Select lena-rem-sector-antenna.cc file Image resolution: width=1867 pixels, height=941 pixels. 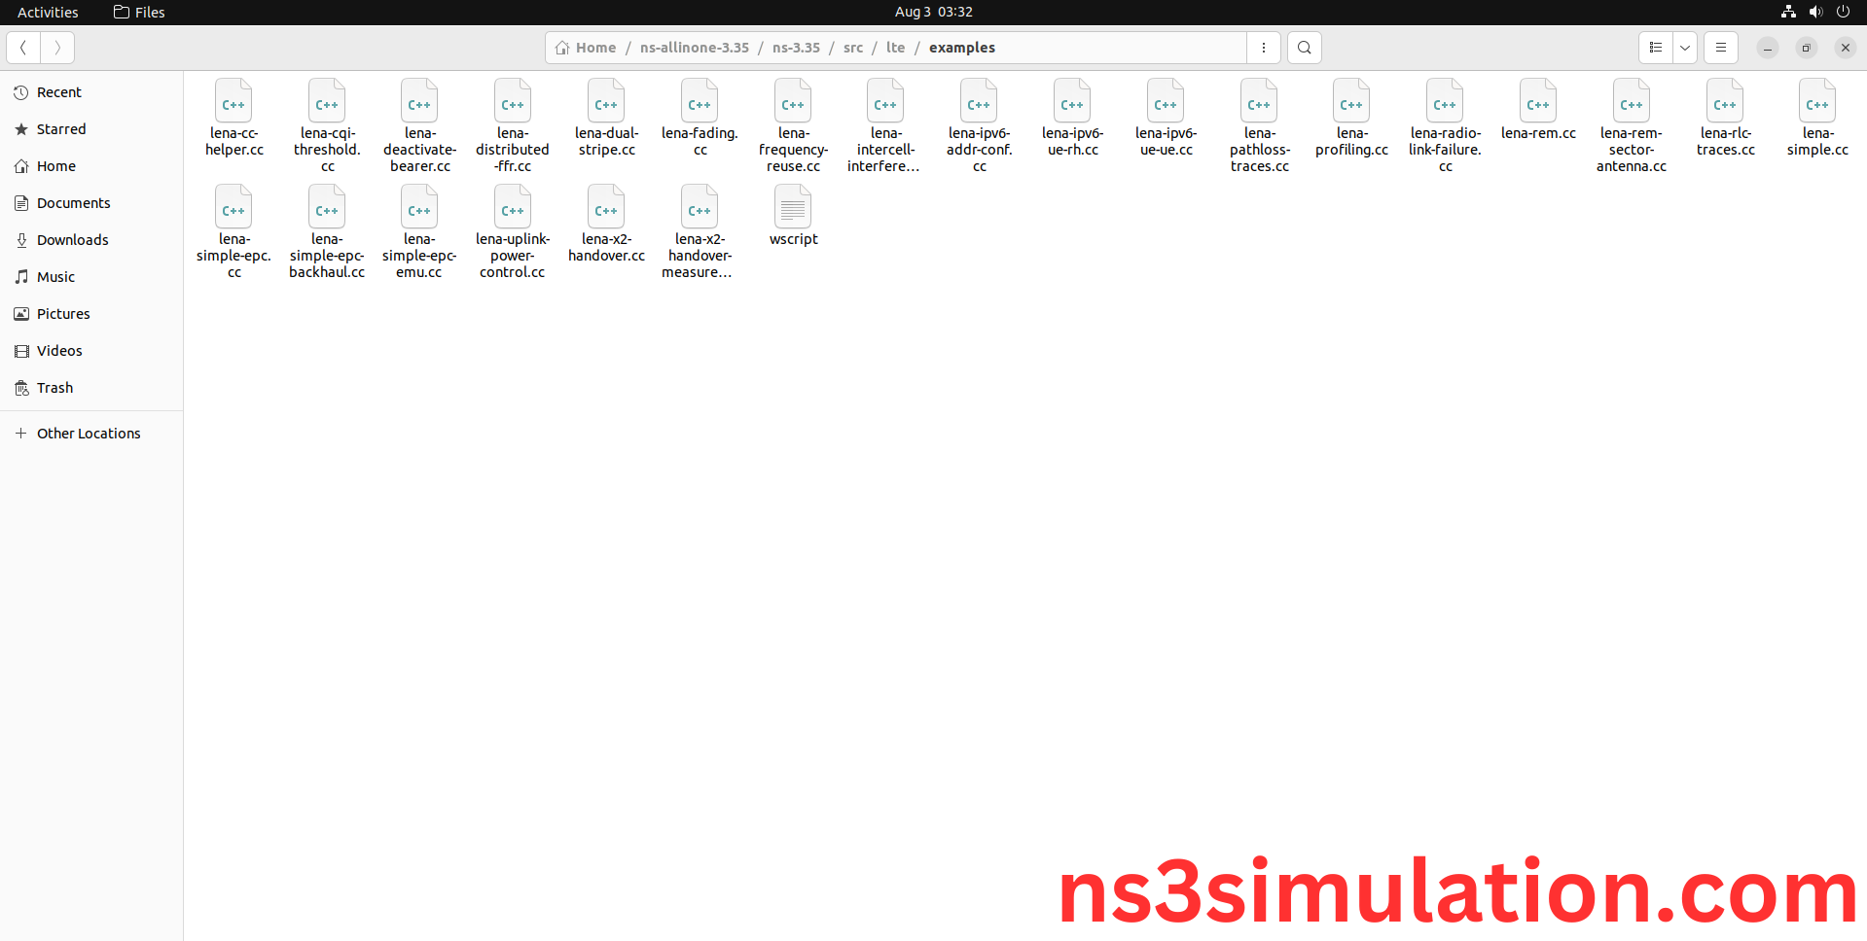point(1632,126)
